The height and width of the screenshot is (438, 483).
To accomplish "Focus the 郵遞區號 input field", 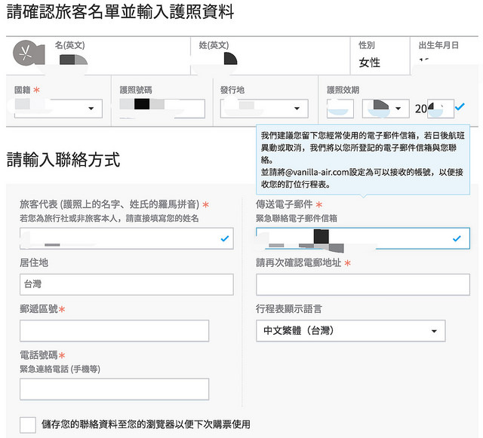I will [x=114, y=331].
